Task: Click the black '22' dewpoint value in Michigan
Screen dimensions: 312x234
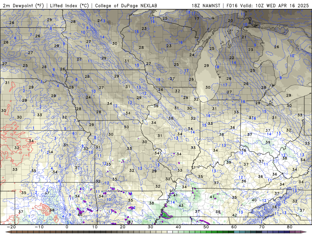Action: pyautogui.click(x=232, y=58)
